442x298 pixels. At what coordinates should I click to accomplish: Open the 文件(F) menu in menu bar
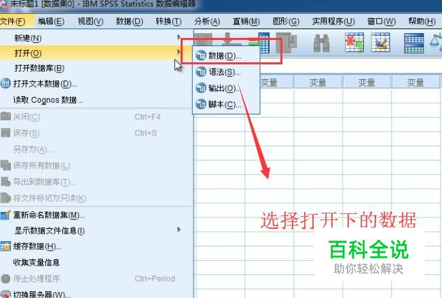[13, 21]
